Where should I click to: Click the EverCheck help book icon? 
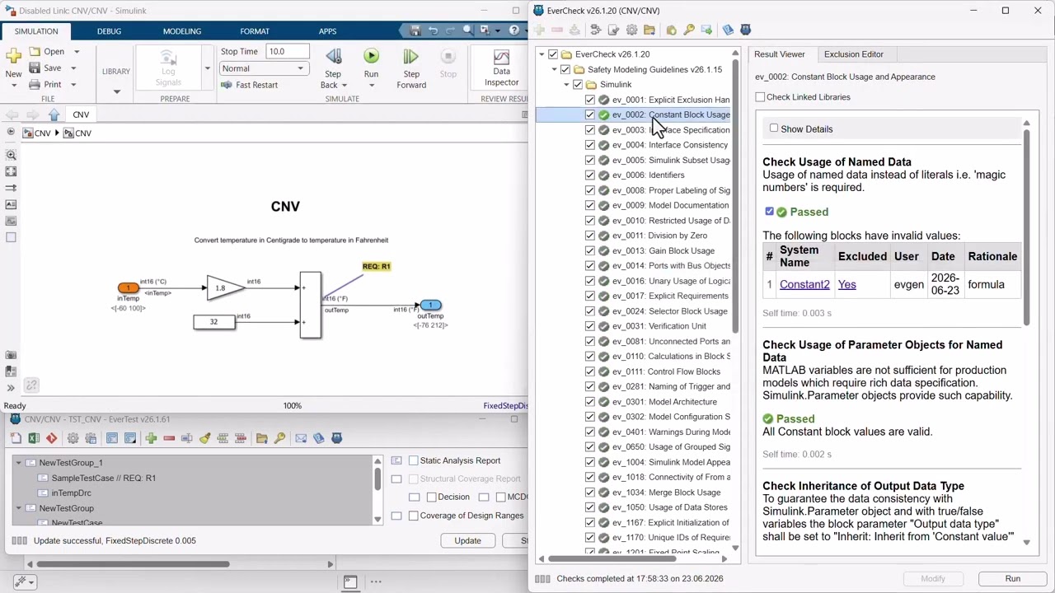click(728, 30)
